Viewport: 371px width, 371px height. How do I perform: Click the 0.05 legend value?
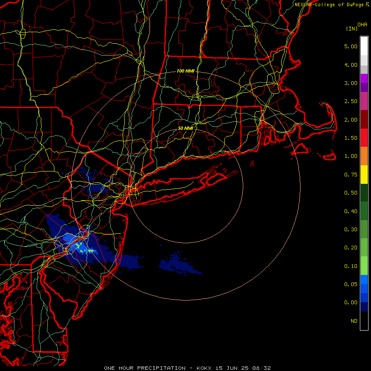(x=351, y=284)
